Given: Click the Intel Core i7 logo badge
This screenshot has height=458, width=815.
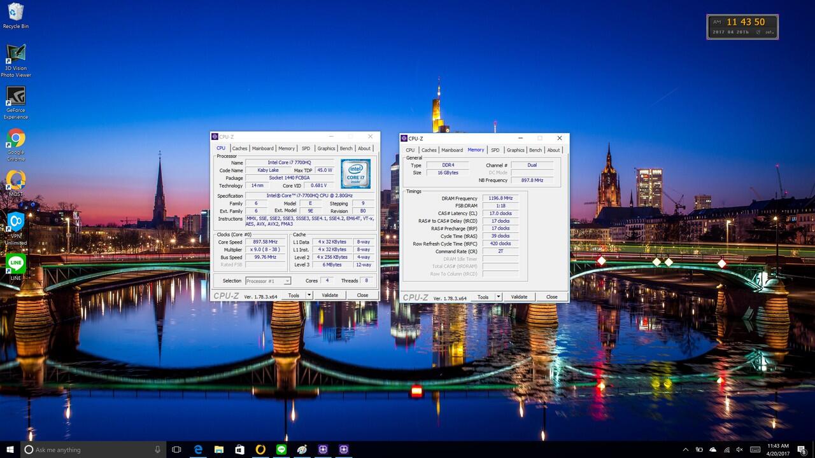Looking at the screenshot, I should point(355,174).
